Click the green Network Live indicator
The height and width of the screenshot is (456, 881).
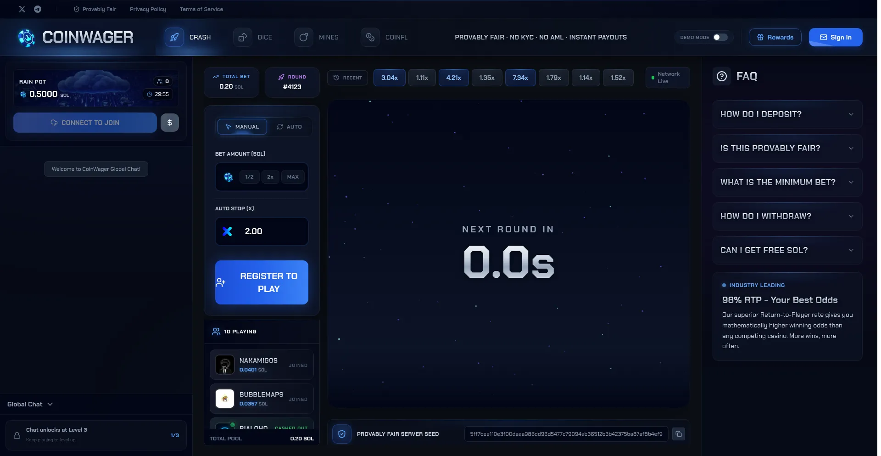click(653, 78)
